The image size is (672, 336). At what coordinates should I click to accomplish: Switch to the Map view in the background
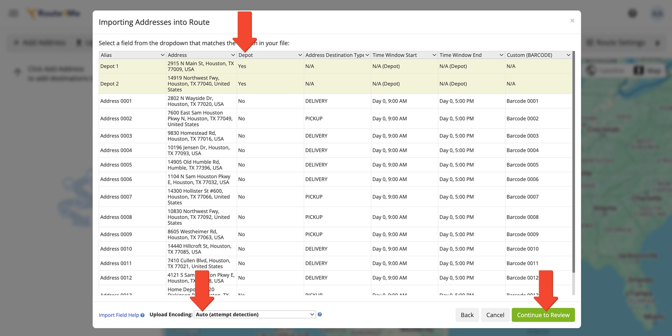(648, 71)
